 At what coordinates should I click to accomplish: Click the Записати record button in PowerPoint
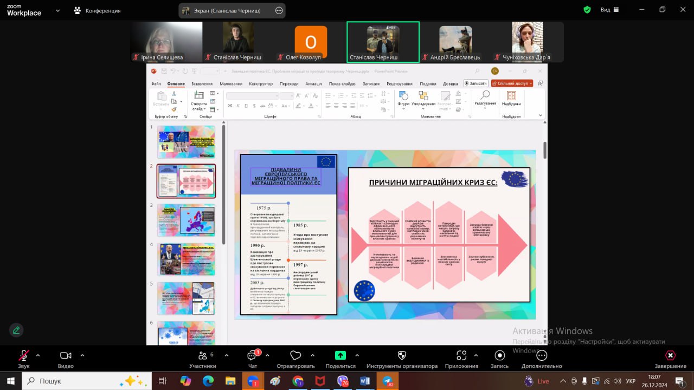(x=476, y=83)
